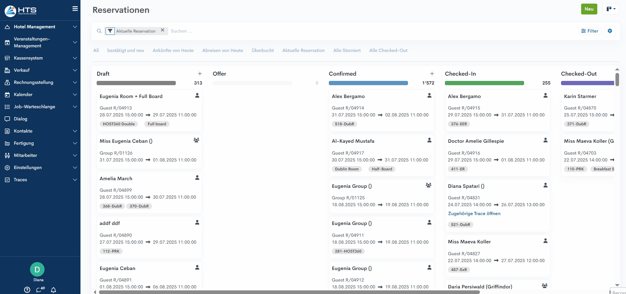Open the kanban view switcher dropdown

click(611, 9)
